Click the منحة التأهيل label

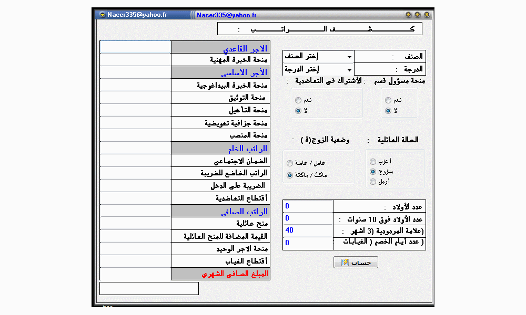248,110
